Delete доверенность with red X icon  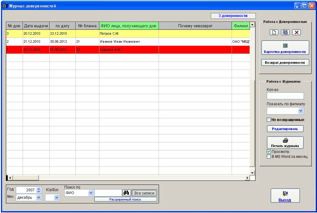coord(297,33)
